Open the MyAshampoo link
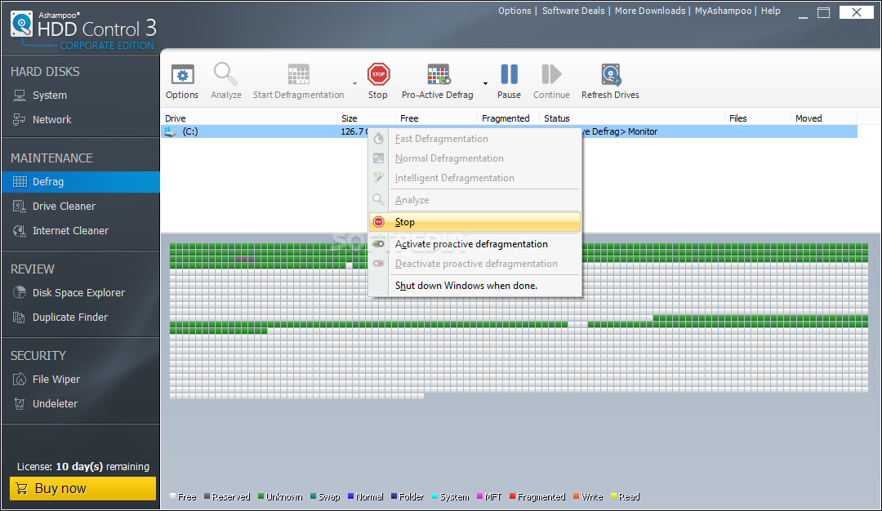 [x=723, y=11]
